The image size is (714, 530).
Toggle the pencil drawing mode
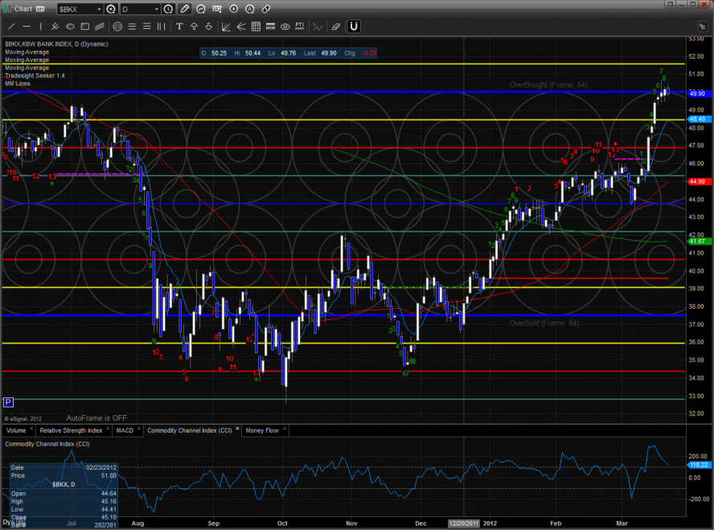tap(185, 10)
